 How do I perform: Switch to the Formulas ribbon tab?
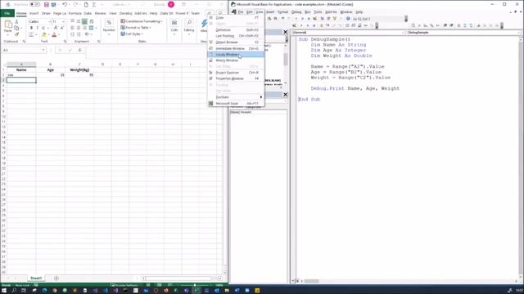[x=75, y=13]
